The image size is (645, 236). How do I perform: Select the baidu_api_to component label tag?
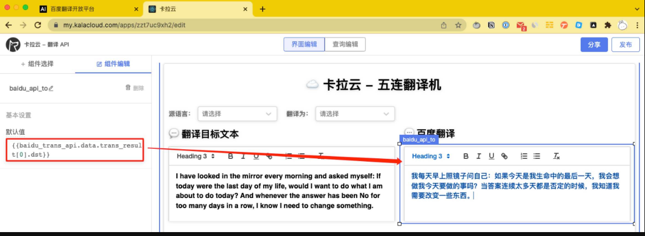(419, 140)
